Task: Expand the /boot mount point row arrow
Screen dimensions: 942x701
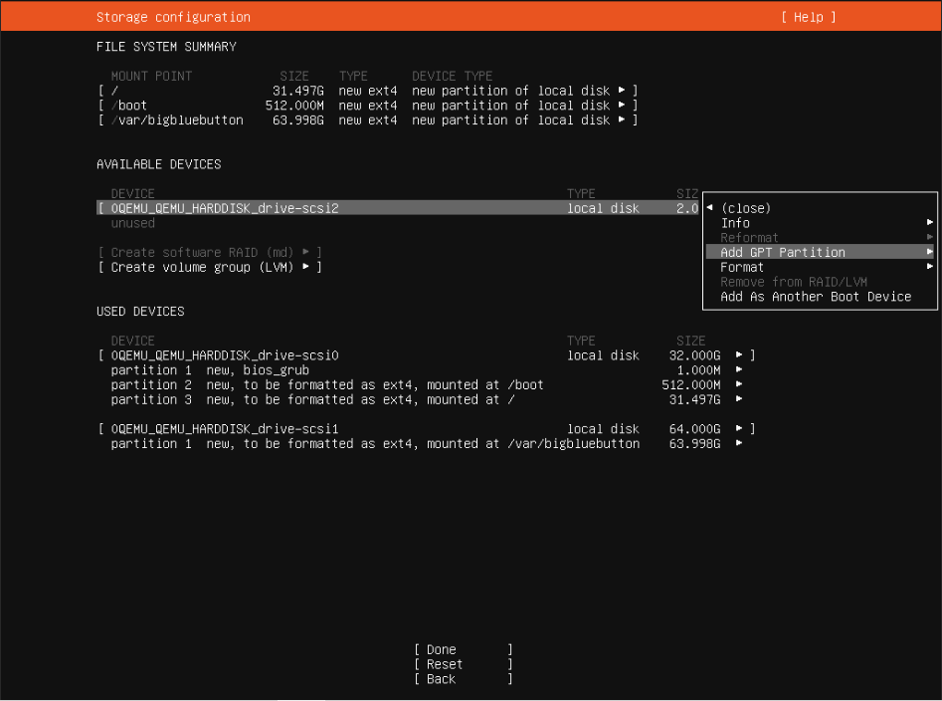Action: coord(622,106)
